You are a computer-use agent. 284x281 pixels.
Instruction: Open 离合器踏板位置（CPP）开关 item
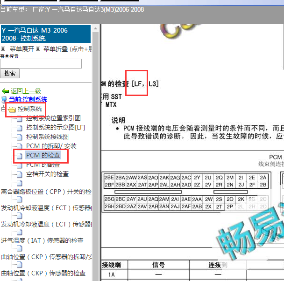[46, 192]
